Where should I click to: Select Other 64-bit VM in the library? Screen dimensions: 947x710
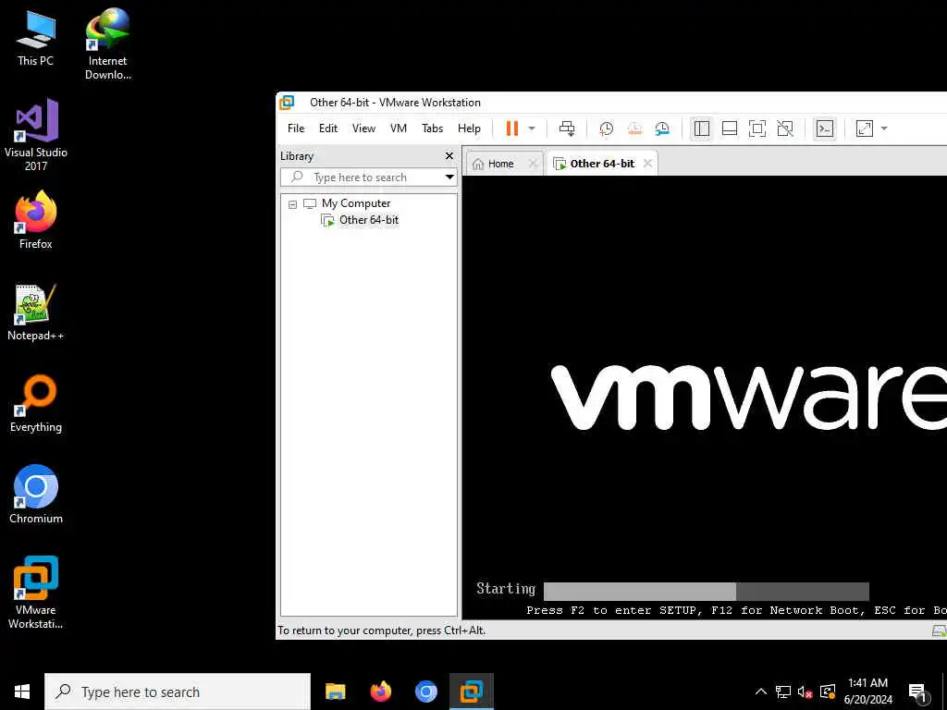[x=368, y=220]
